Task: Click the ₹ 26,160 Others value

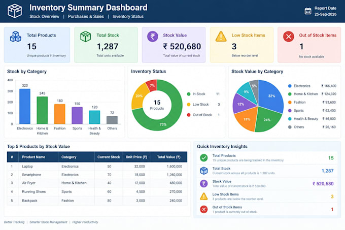Action: [329, 127]
